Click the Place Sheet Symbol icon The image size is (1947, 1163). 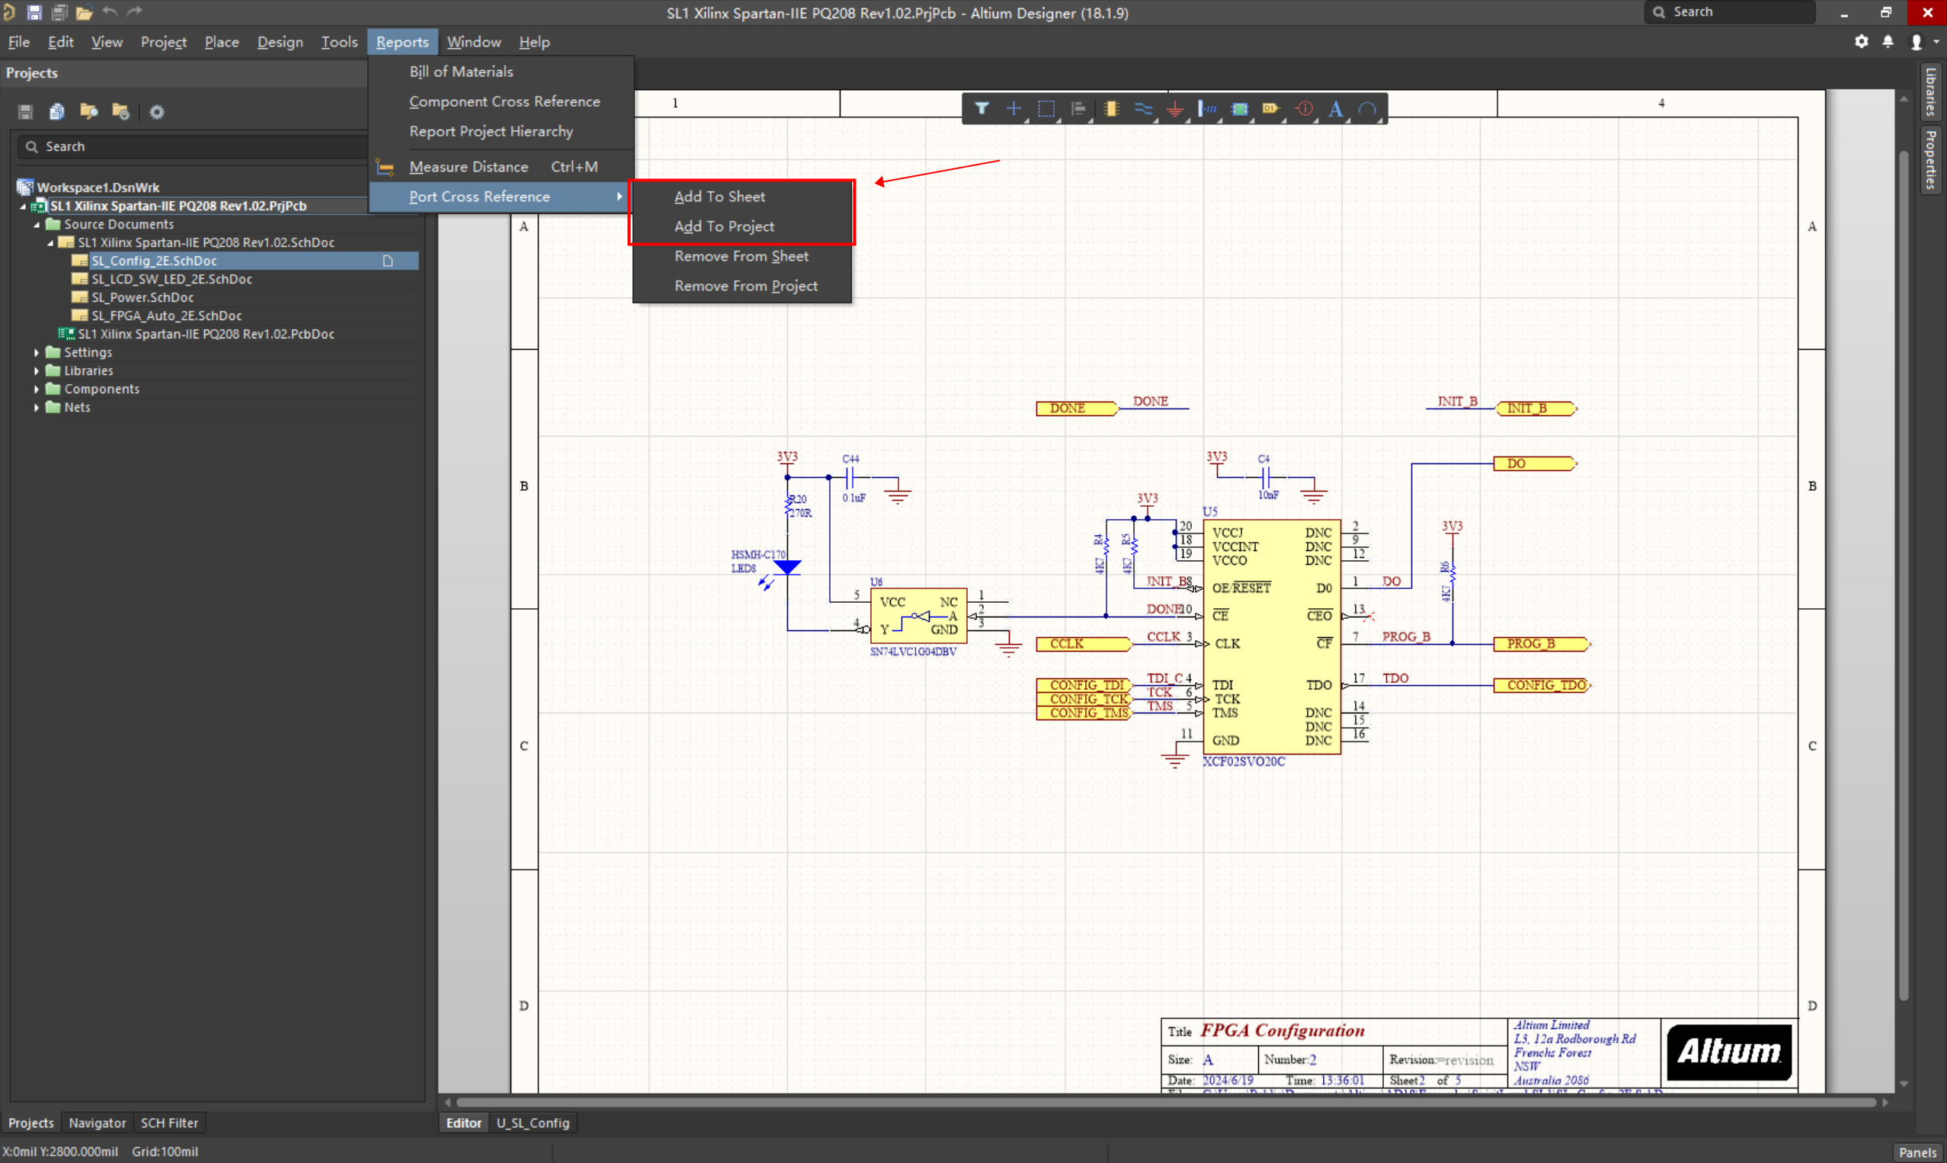point(1240,109)
